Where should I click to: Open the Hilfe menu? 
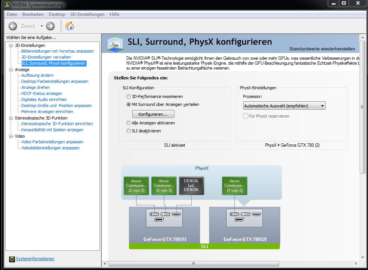tap(114, 14)
